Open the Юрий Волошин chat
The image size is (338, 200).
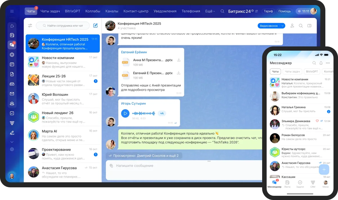tap(63, 98)
